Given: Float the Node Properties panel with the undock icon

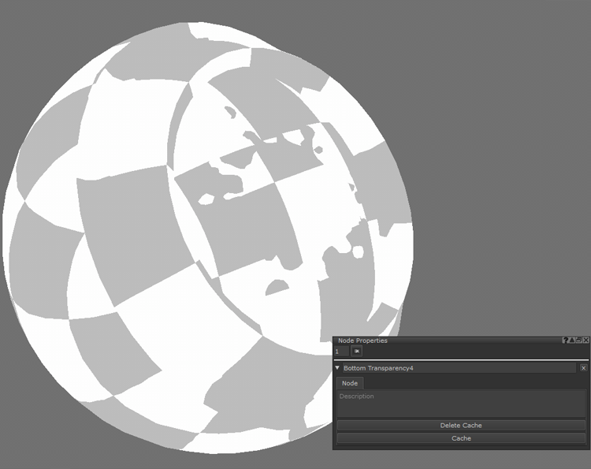Looking at the screenshot, I should (579, 341).
